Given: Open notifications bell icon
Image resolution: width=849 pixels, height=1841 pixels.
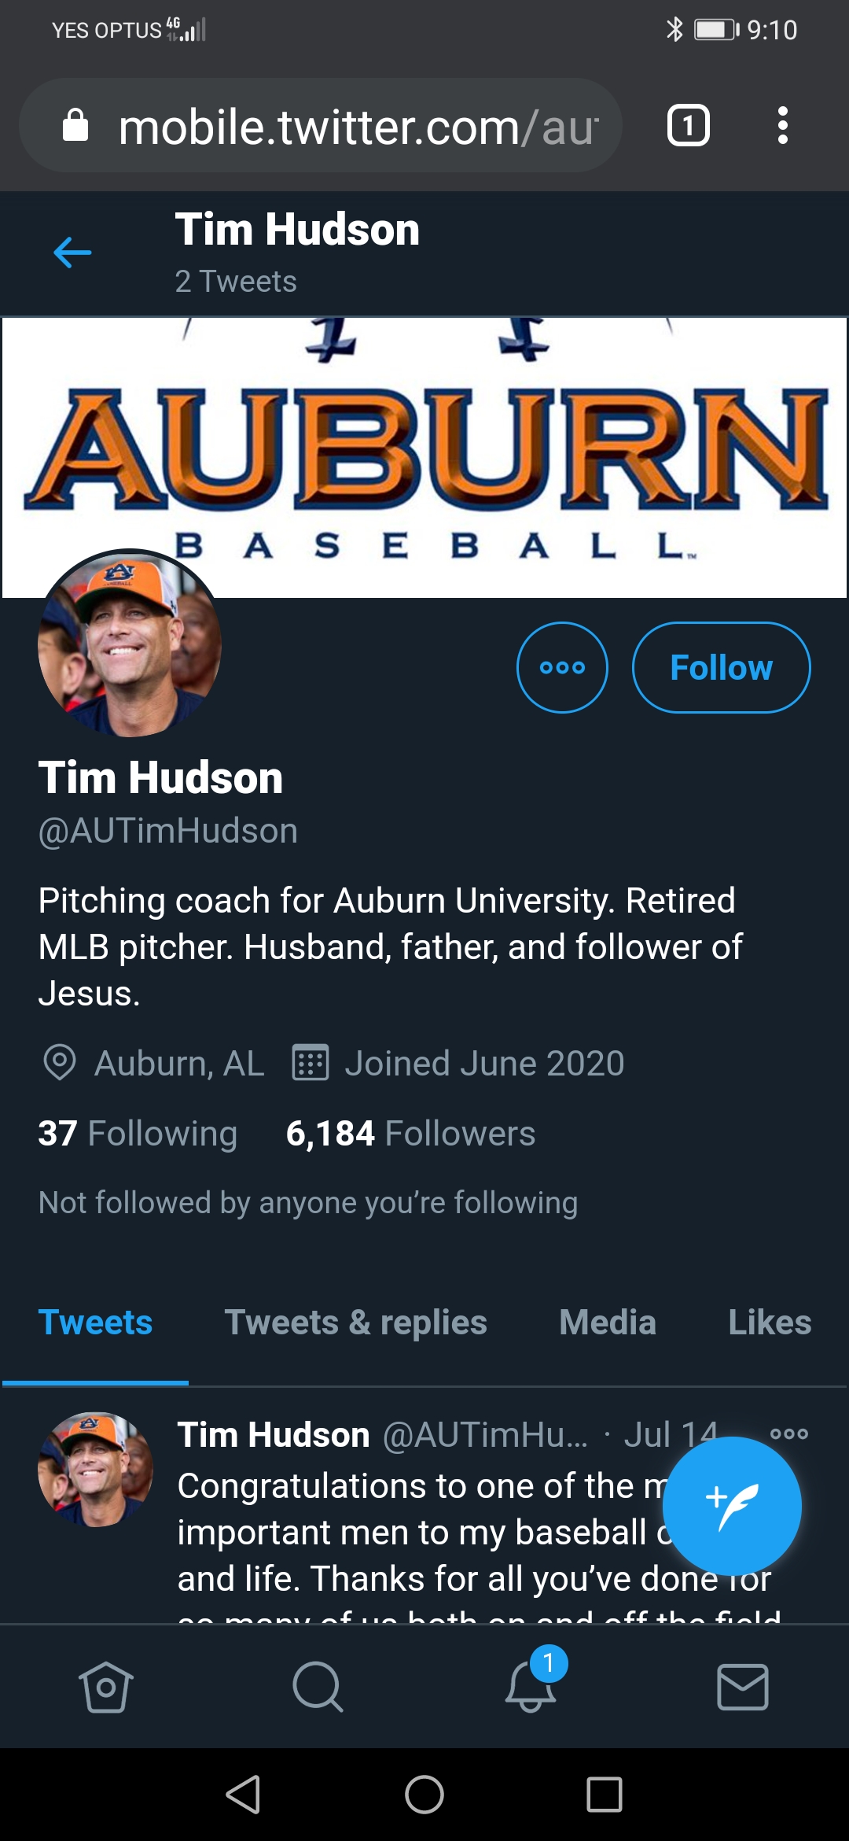Looking at the screenshot, I should coord(531,1687).
